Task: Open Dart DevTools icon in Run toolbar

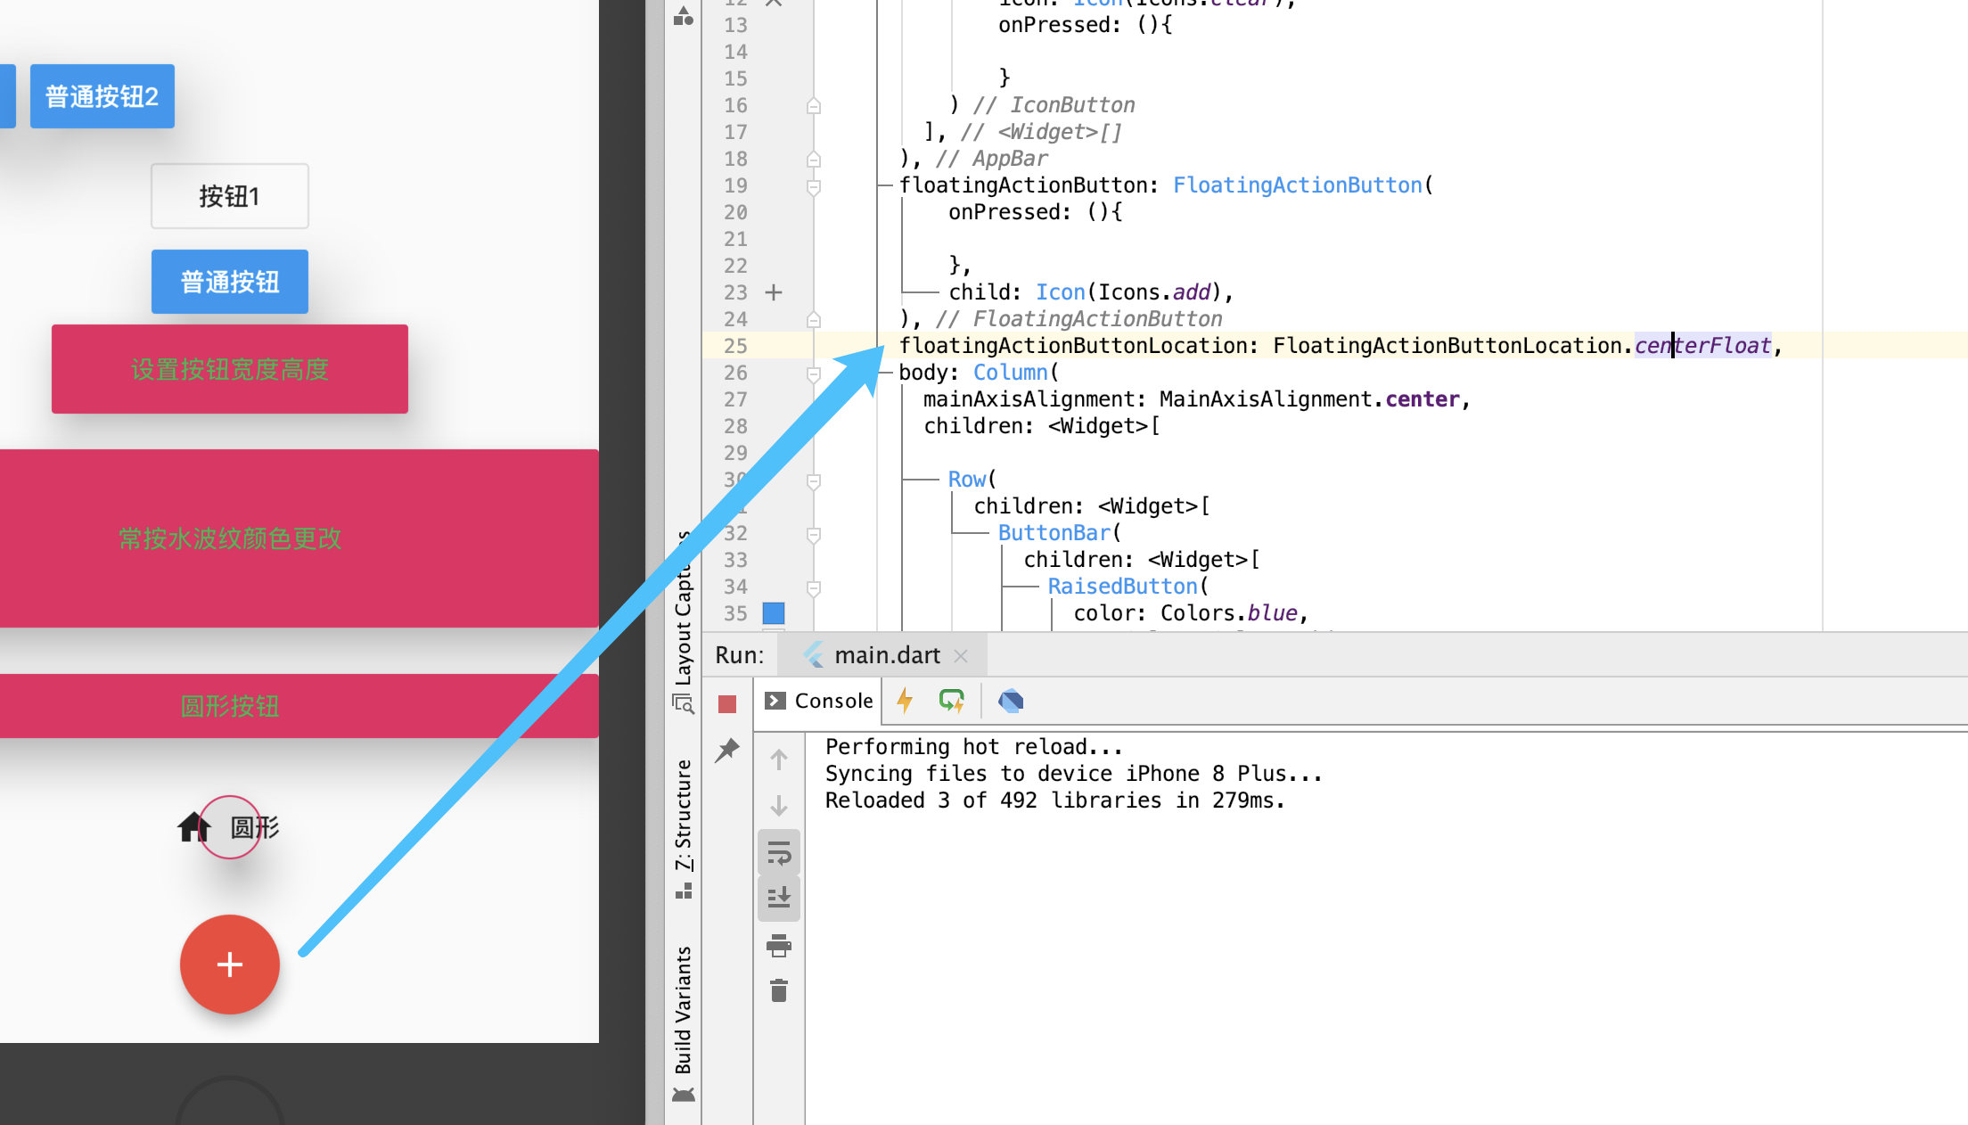Action: click(x=1011, y=701)
